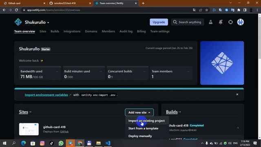The image size is (261, 147).
Task: Open the Sites tab
Action: click(x=43, y=31)
